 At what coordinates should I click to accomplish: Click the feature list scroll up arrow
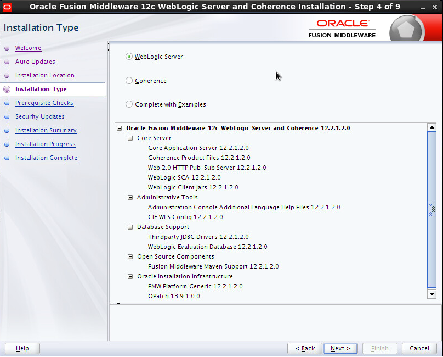click(x=431, y=127)
